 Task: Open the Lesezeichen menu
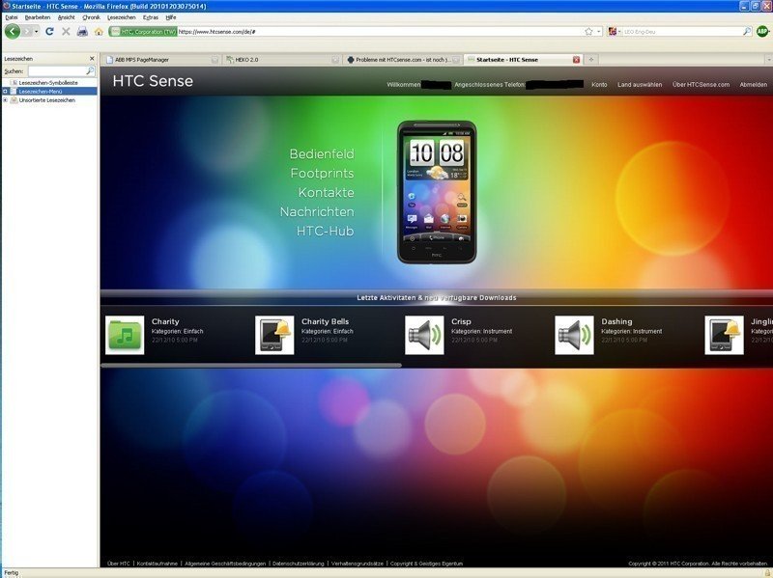click(x=122, y=17)
